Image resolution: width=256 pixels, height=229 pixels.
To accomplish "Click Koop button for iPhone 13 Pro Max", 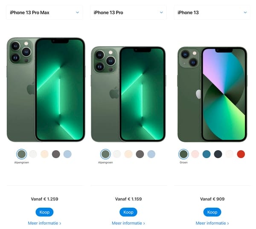I will coord(44,212).
